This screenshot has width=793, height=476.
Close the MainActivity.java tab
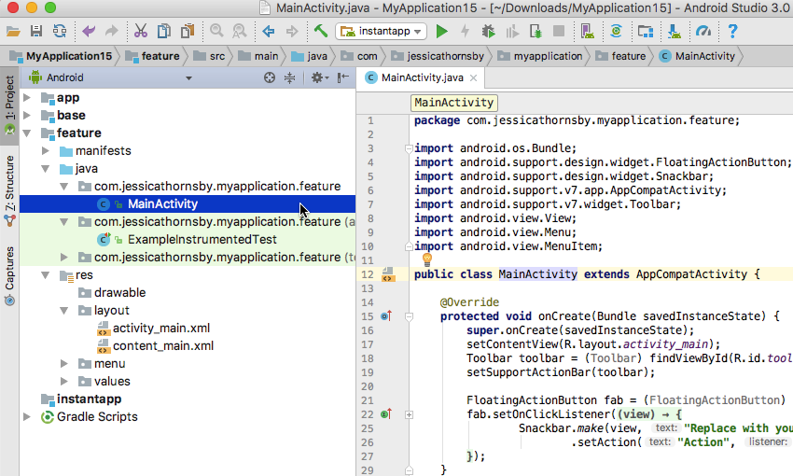[473, 77]
